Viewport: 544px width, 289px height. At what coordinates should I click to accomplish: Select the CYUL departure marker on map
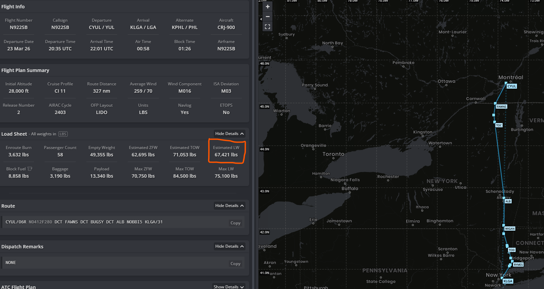(x=512, y=86)
